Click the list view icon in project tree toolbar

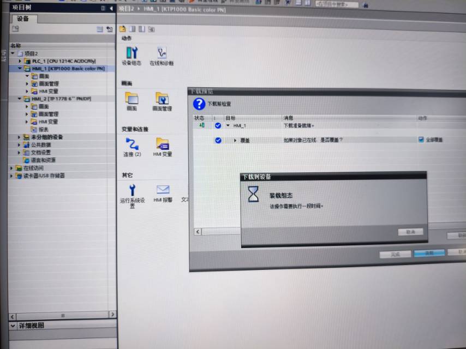pos(100,29)
